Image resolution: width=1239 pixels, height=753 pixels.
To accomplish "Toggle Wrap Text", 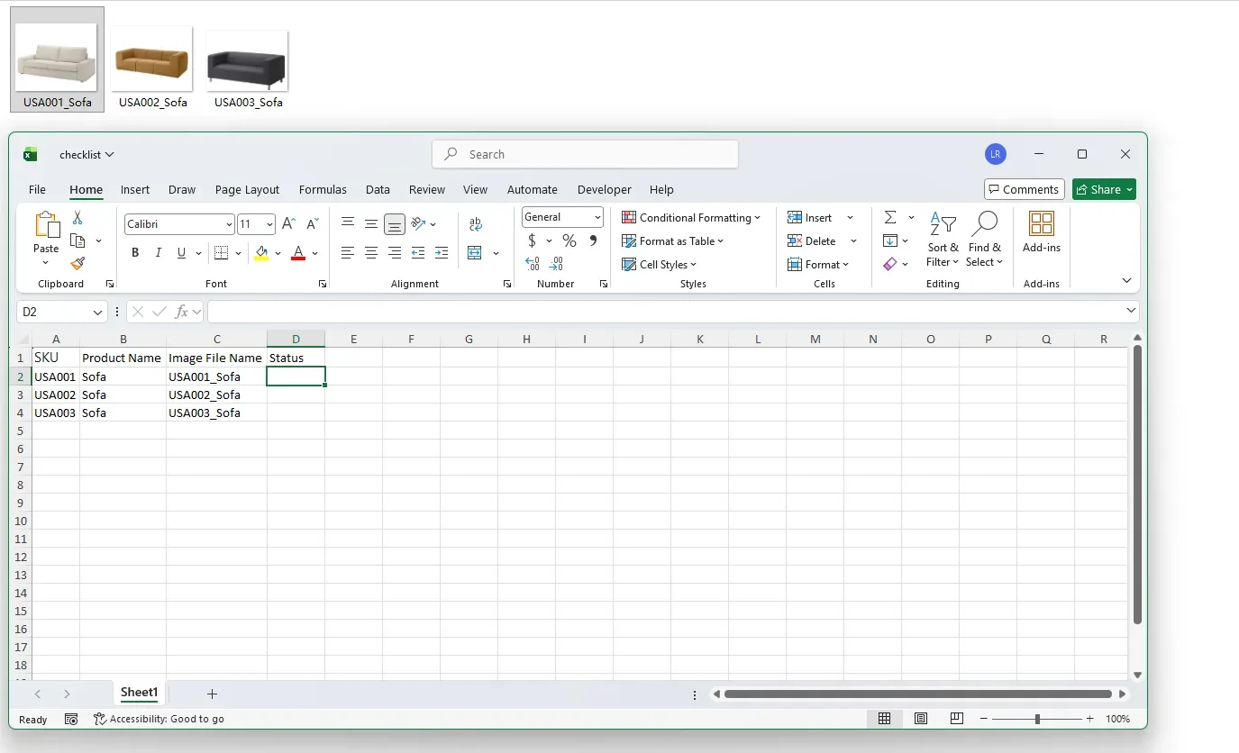I will 476,224.
